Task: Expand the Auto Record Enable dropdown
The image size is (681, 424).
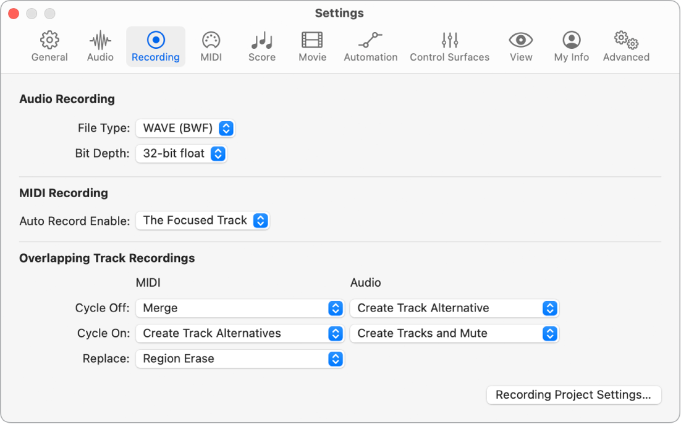Action: 202,221
